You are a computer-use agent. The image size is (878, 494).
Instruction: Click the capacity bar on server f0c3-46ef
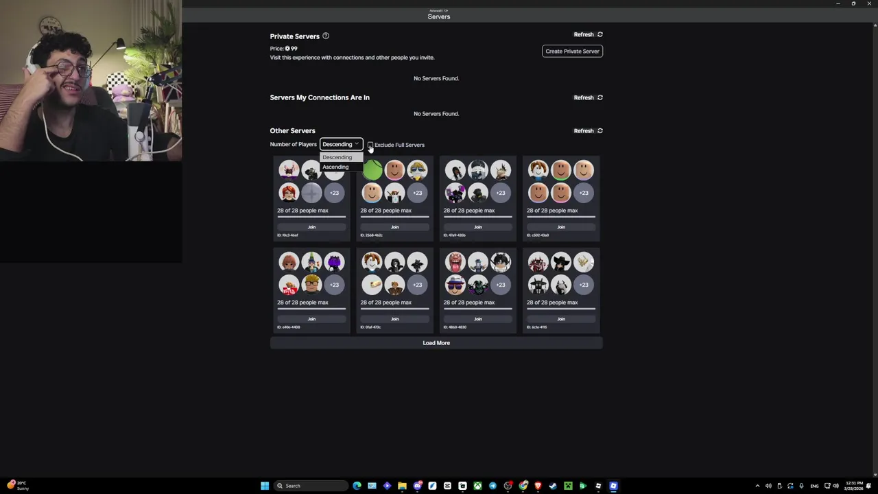(x=311, y=217)
